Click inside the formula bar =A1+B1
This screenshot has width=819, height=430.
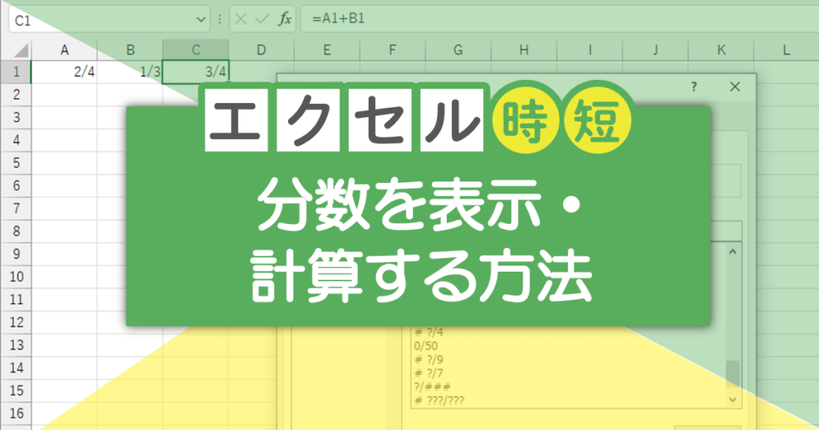(559, 19)
